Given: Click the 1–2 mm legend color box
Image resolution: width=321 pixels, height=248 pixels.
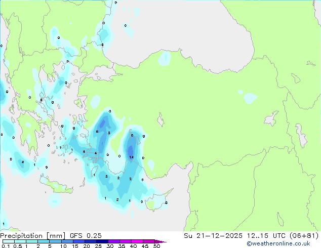Looking at the screenshot, I should (32, 241).
